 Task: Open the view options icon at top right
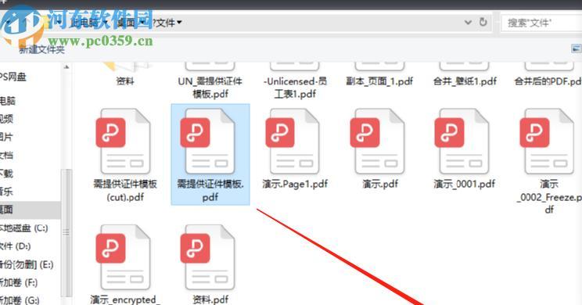click(576, 48)
